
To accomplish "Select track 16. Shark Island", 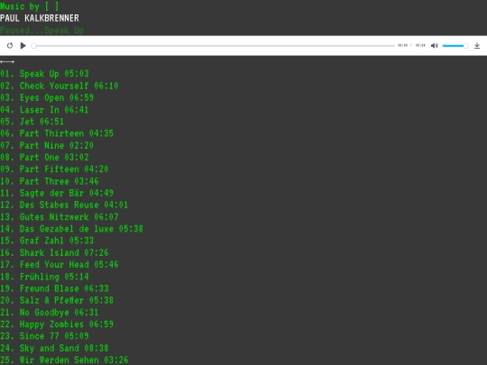I will (54, 252).
